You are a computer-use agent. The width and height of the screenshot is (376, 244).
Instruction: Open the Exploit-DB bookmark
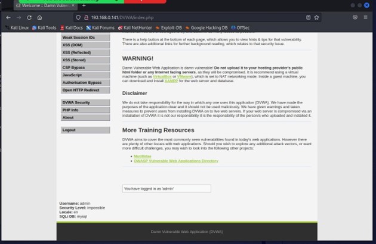coord(169,28)
